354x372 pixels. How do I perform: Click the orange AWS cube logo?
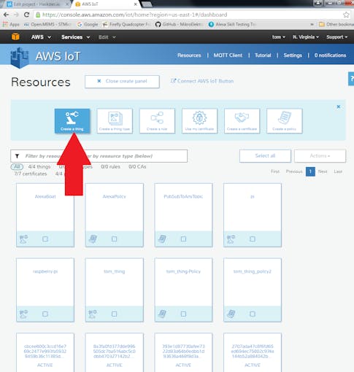(15, 36)
